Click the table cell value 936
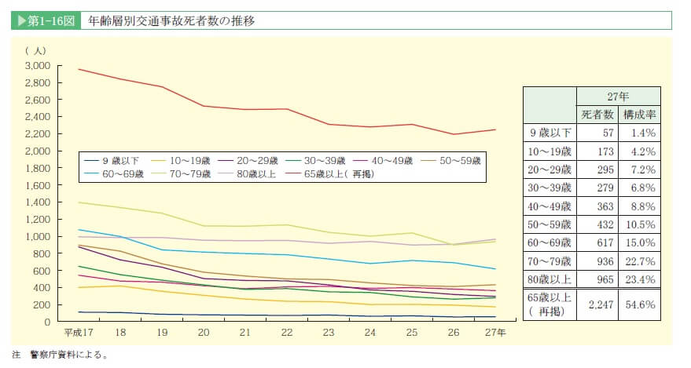Viewport: 691px width, 368px height. pos(605,261)
